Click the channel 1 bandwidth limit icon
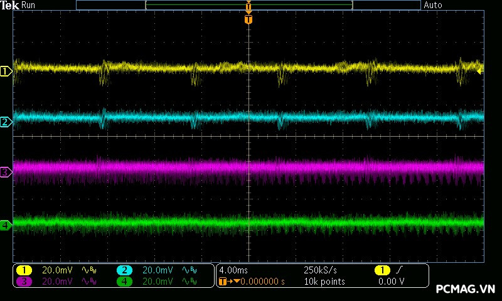The width and height of the screenshot is (502, 301). 89,270
